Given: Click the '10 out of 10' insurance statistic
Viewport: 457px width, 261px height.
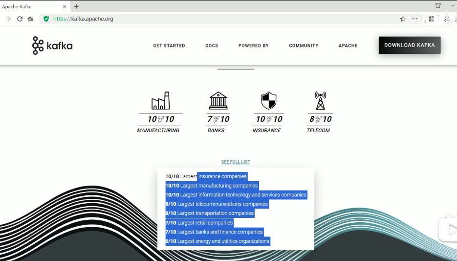Looking at the screenshot, I should (x=269, y=119).
